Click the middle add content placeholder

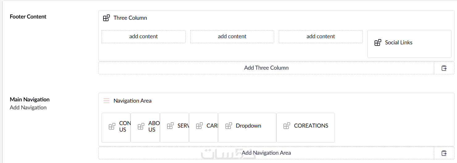[232, 36]
